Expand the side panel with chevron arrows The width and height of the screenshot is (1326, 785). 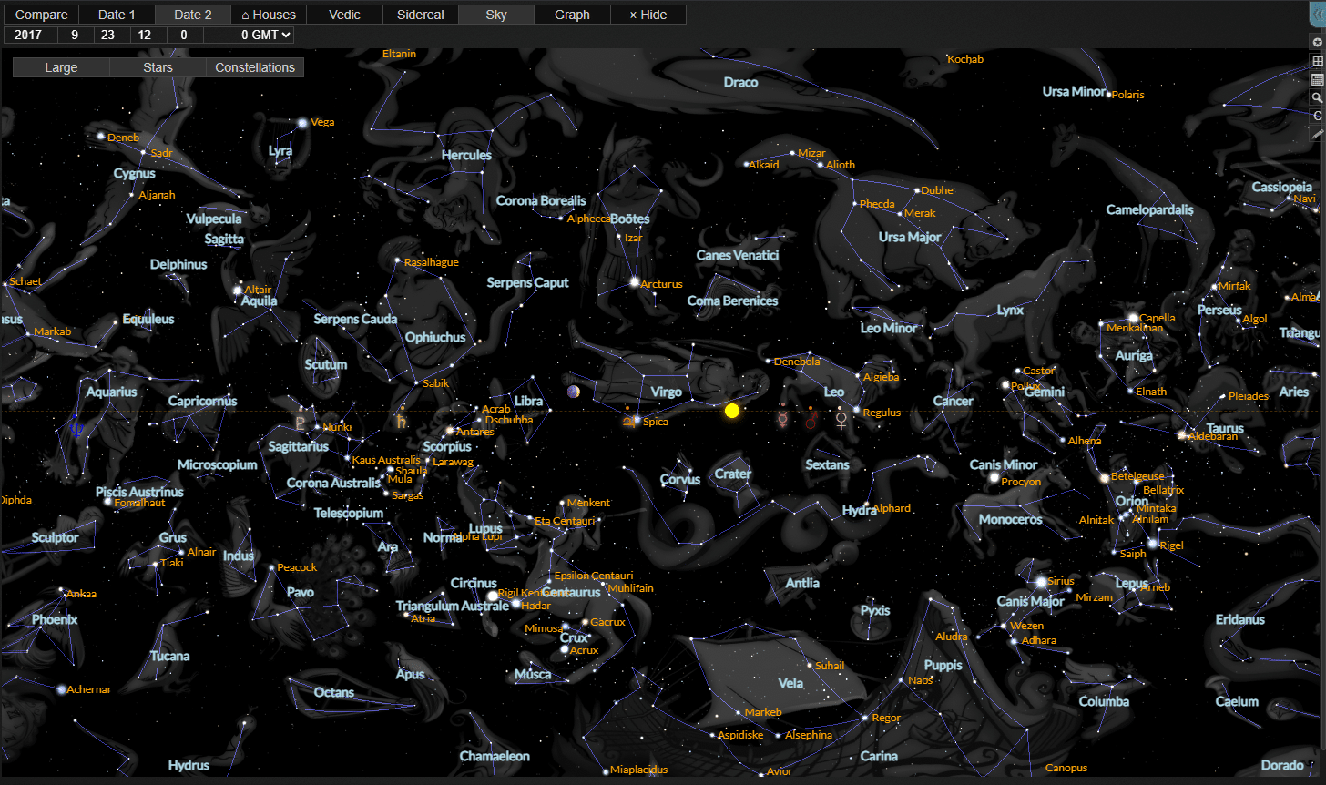tap(1318, 15)
